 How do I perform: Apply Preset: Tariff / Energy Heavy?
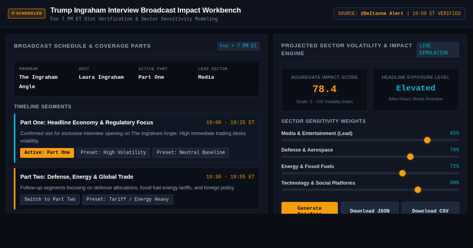click(x=127, y=200)
